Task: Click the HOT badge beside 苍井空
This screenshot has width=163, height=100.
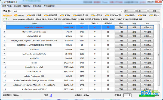Action: point(151,16)
